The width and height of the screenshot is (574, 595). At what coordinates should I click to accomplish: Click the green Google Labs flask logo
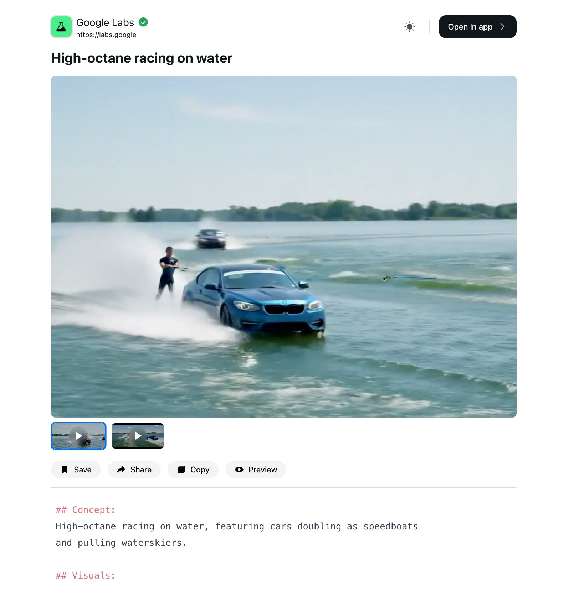coord(61,27)
